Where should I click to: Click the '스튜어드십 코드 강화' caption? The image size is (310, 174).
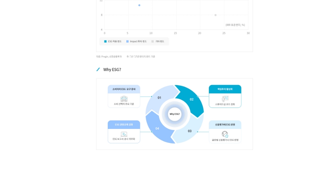(x=225, y=104)
